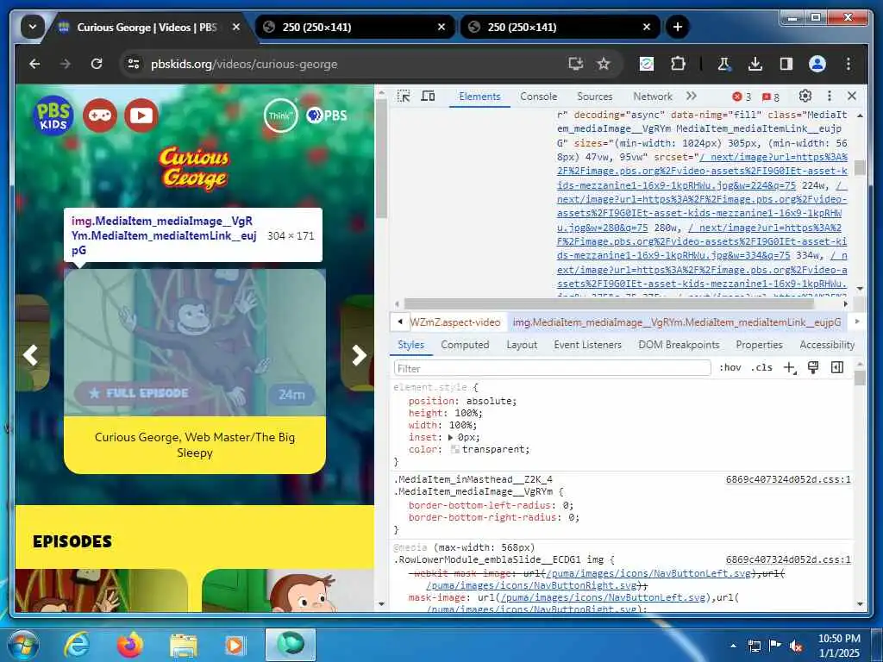Open the profile avatar
The height and width of the screenshot is (662, 883).
817,64
